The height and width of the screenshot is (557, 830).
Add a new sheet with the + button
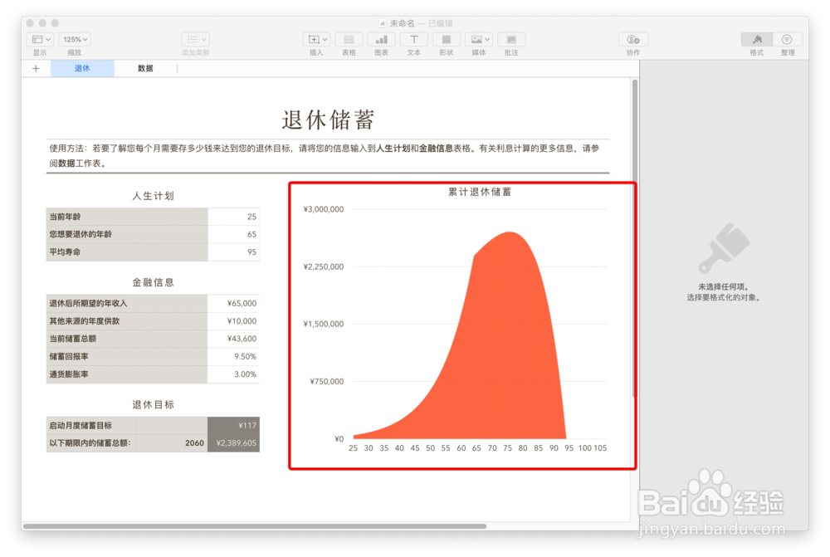[x=35, y=68]
